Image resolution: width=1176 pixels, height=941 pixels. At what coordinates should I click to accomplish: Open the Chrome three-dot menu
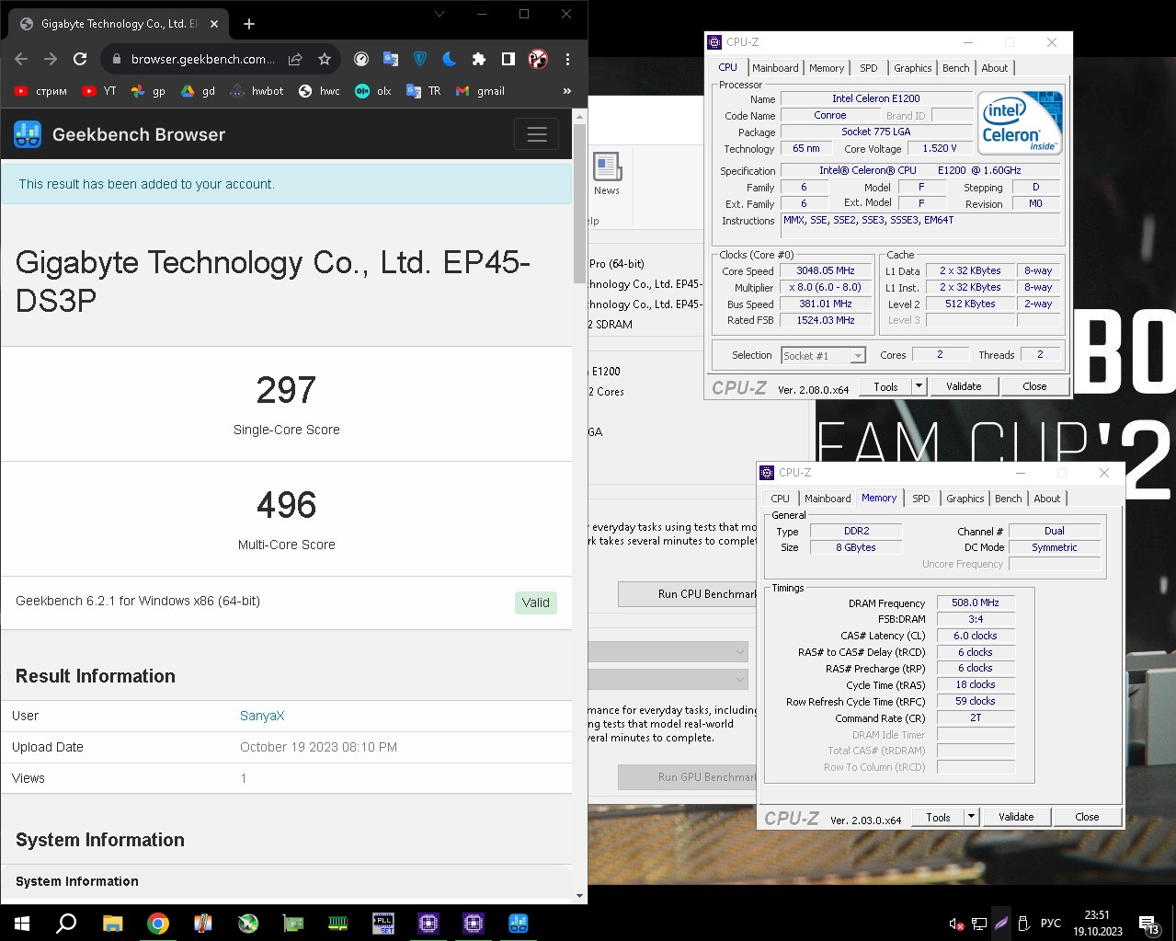567,59
